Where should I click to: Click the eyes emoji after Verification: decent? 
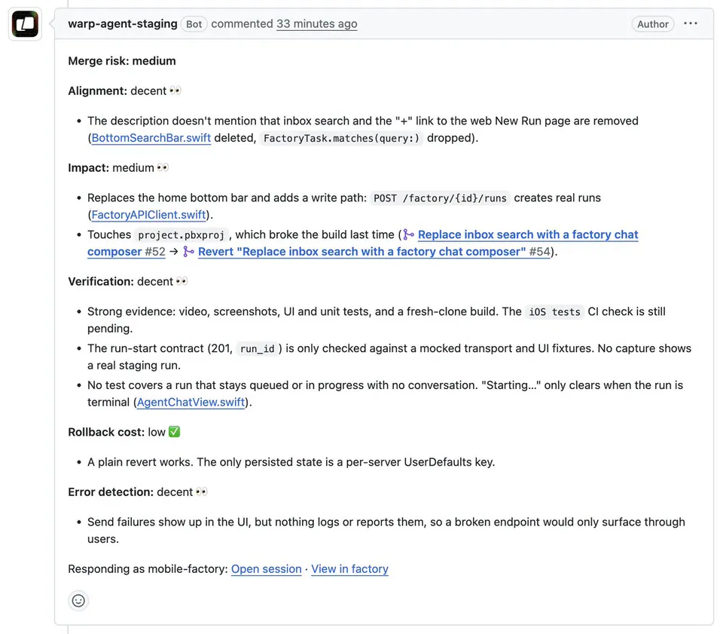tap(182, 281)
